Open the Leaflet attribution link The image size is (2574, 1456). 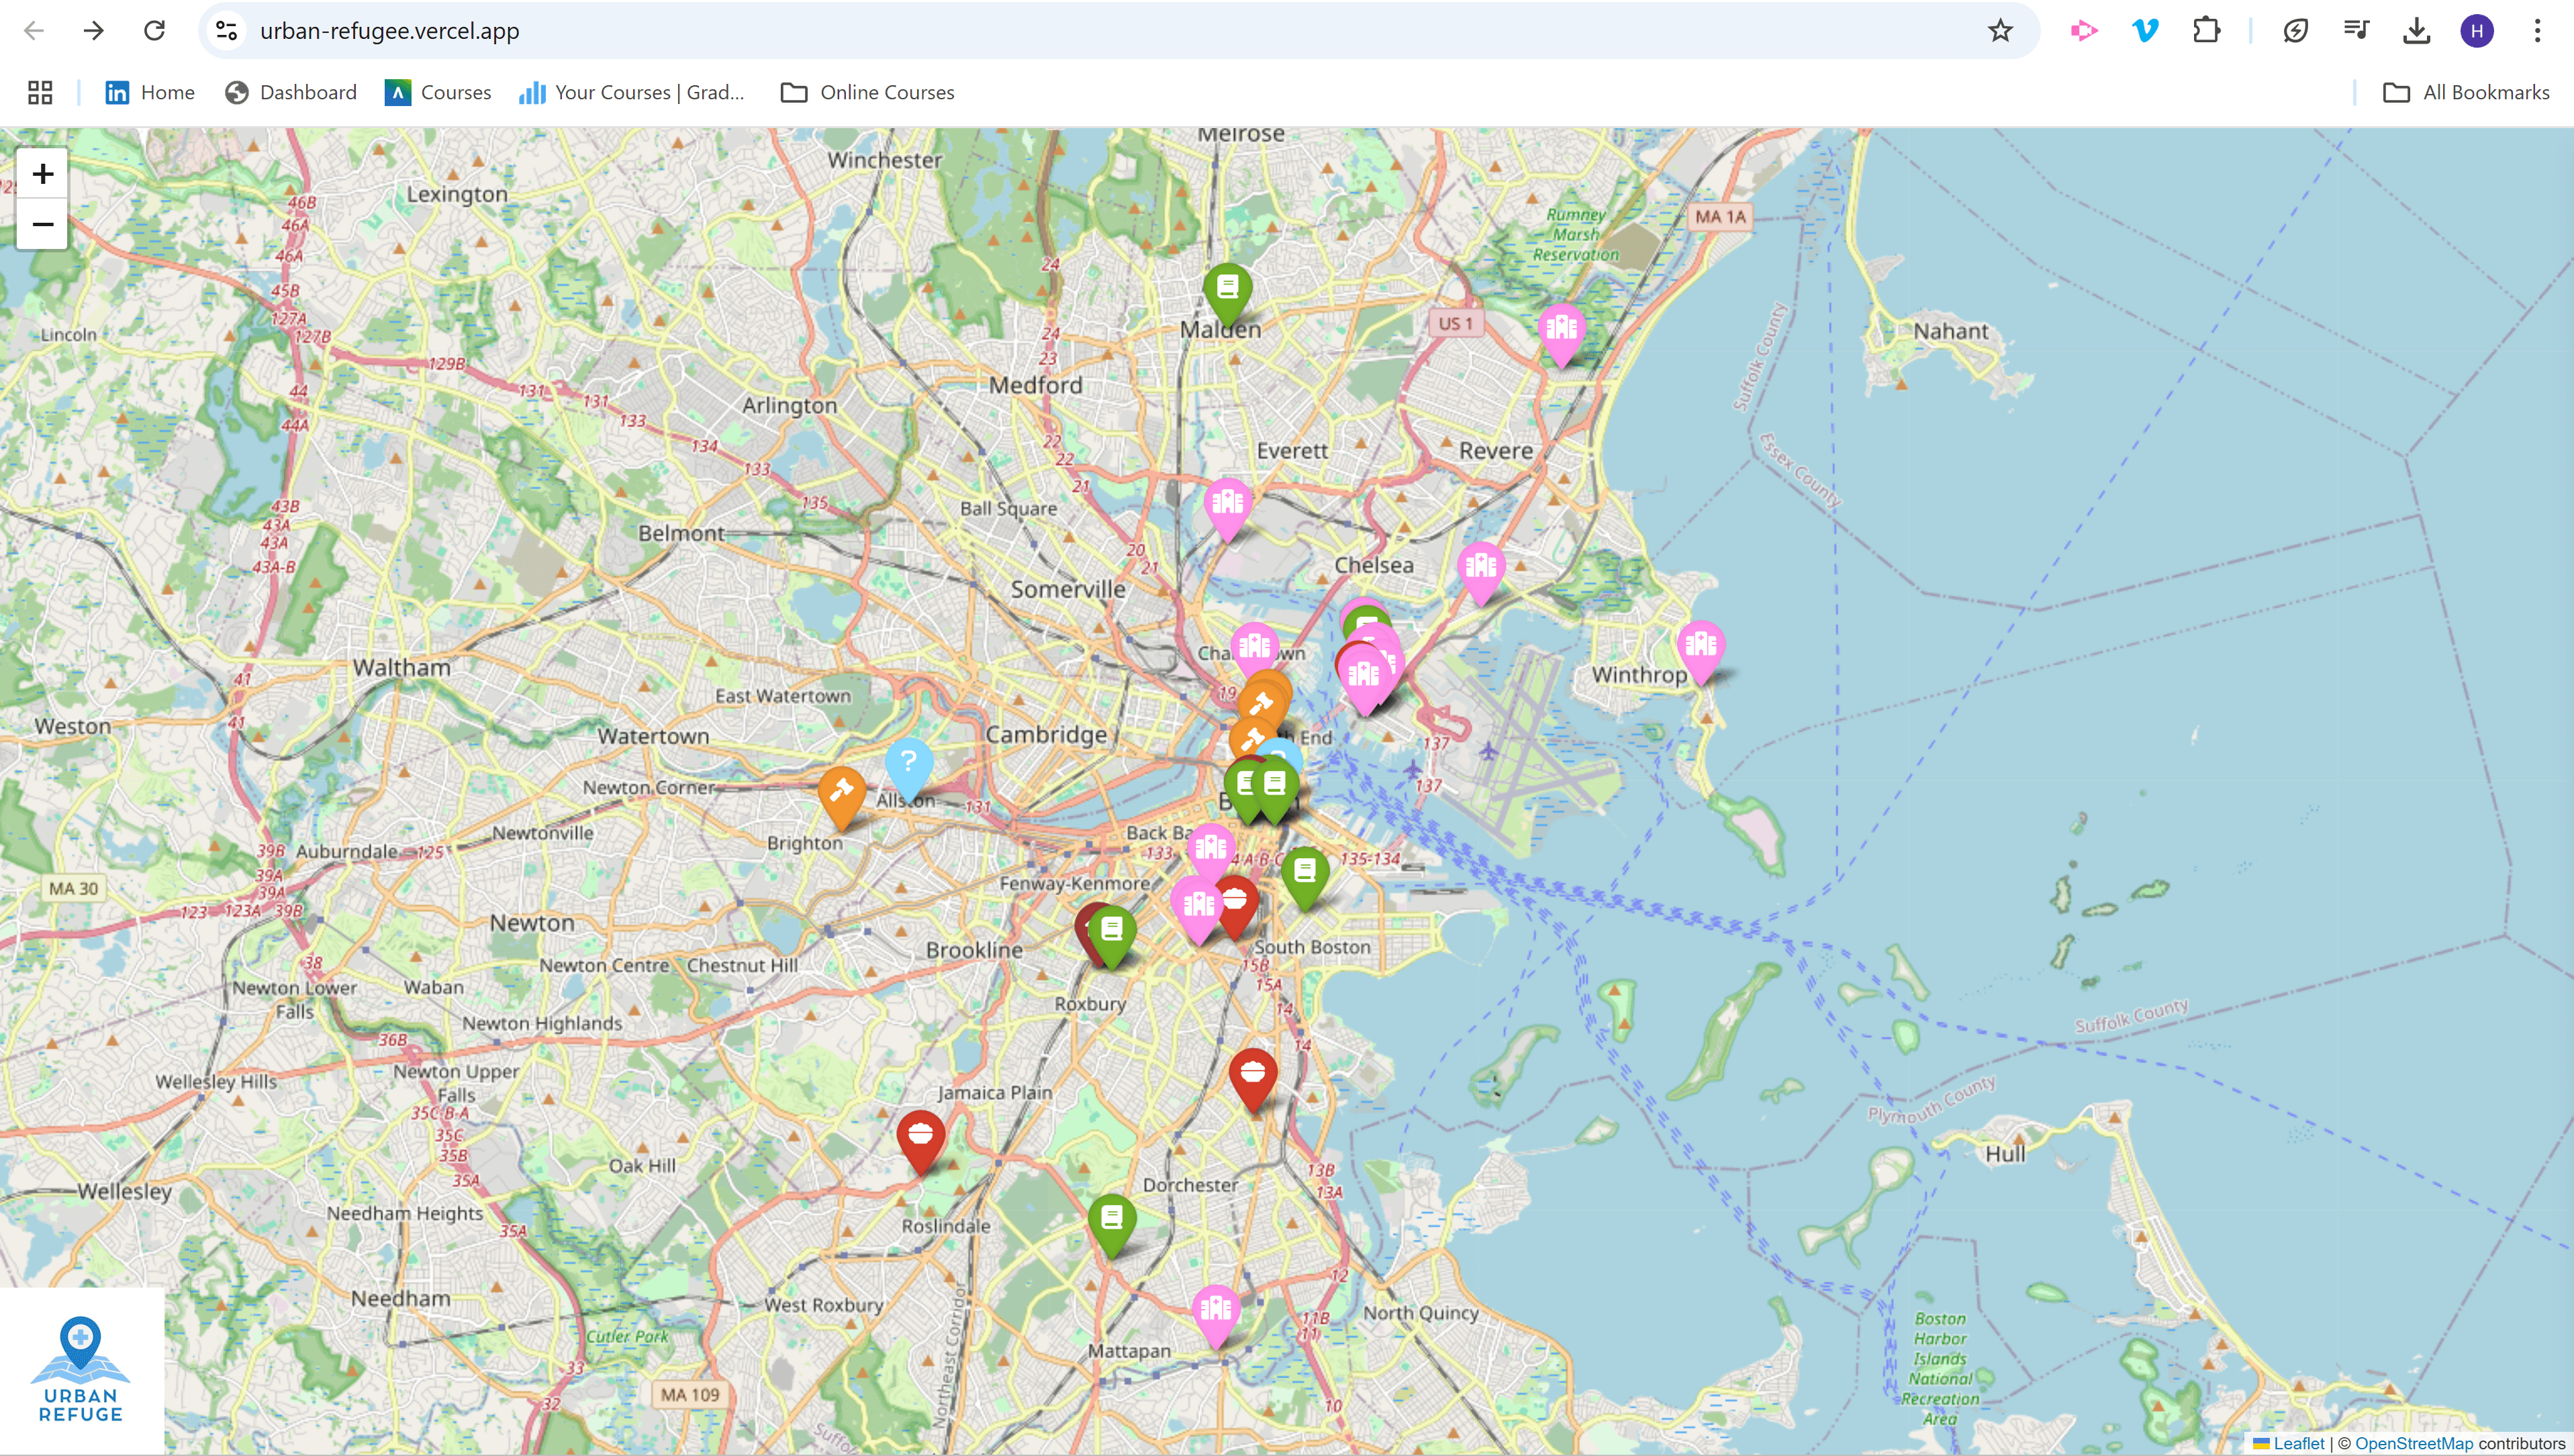tap(2298, 1443)
